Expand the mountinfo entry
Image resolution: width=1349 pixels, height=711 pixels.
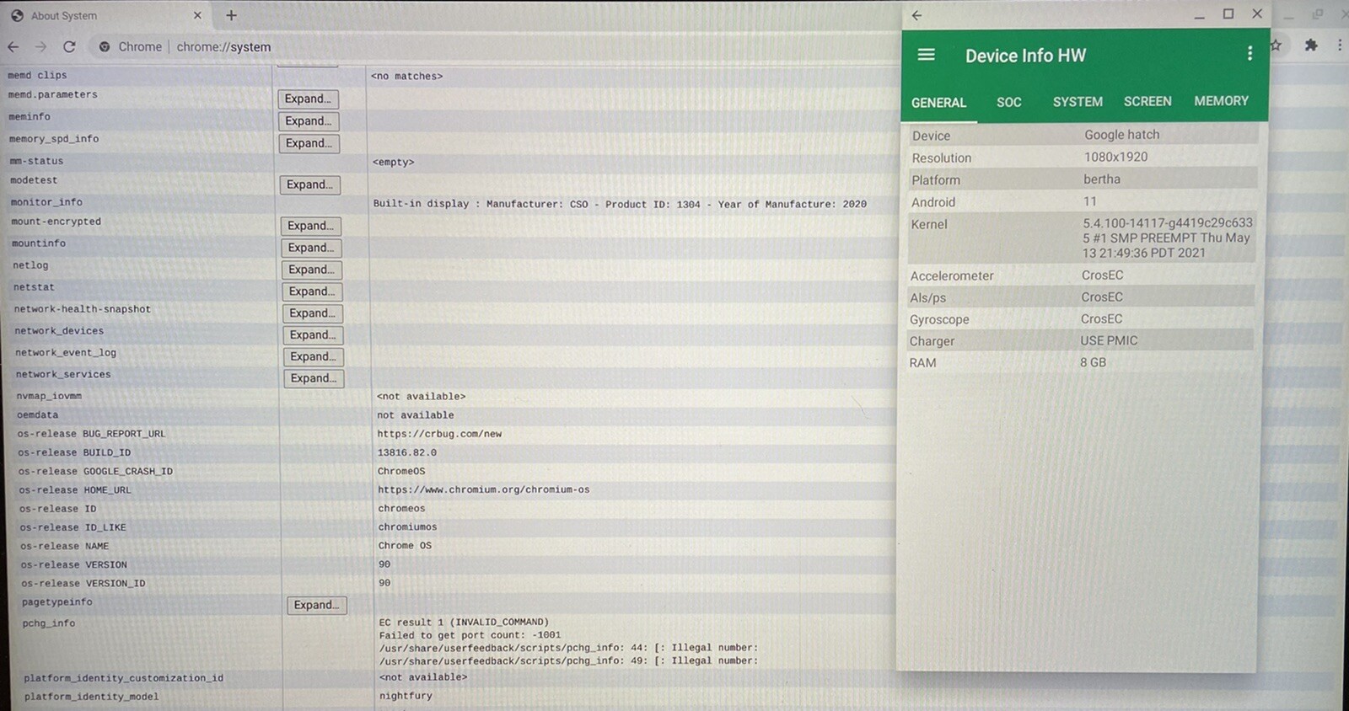[x=311, y=248]
